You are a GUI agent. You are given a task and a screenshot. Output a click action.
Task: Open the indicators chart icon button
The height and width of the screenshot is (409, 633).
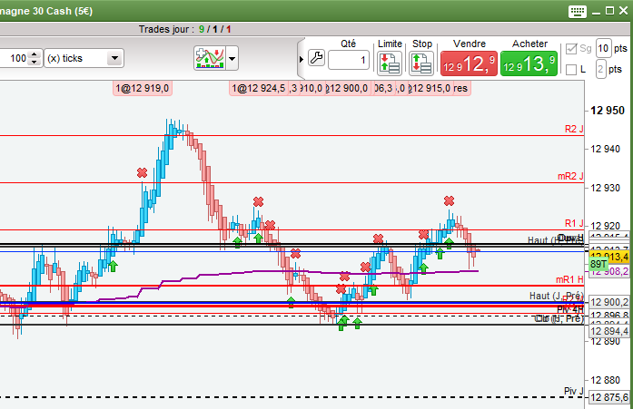coord(210,58)
